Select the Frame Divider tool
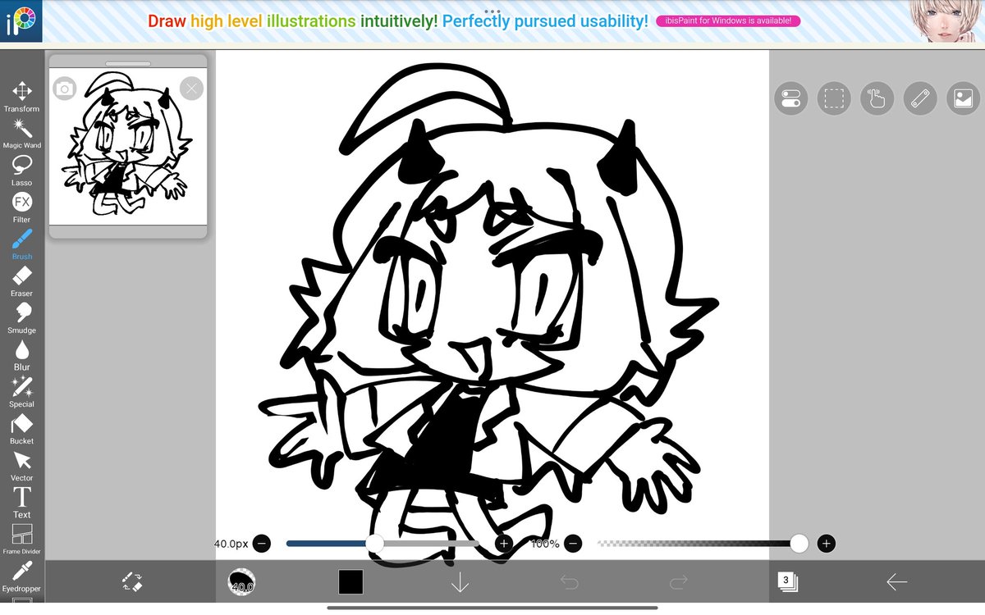Viewport: 985px width, 615px height. [21, 540]
